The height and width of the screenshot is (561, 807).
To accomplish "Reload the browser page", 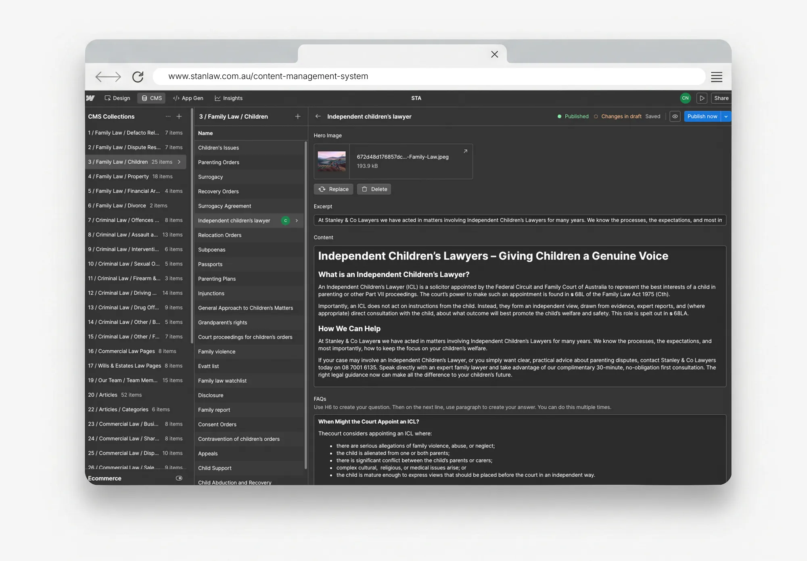I will pyautogui.click(x=138, y=77).
